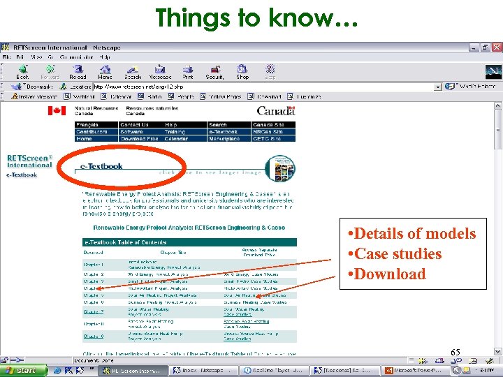This screenshot has height=377, width=503.
Task: Open Yellow Pages in personal toolbar
Action: [x=220, y=96]
